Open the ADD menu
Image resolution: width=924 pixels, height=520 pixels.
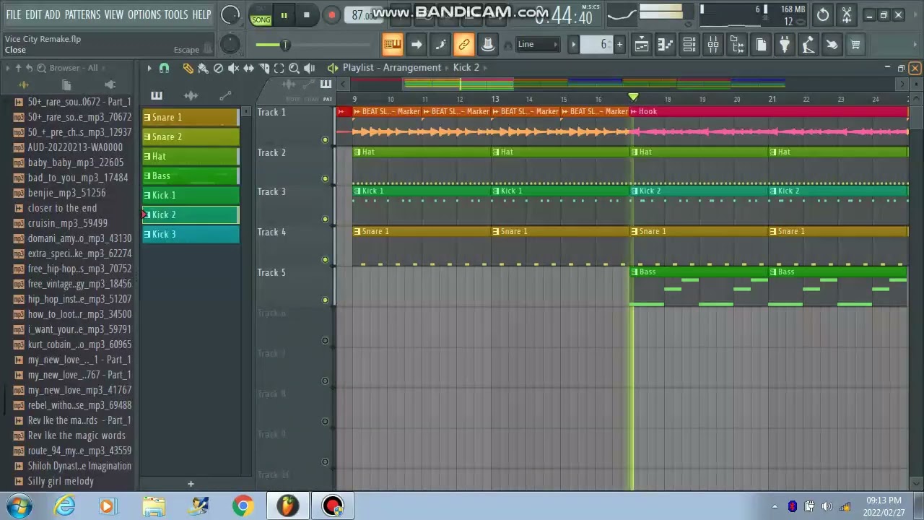pos(53,14)
